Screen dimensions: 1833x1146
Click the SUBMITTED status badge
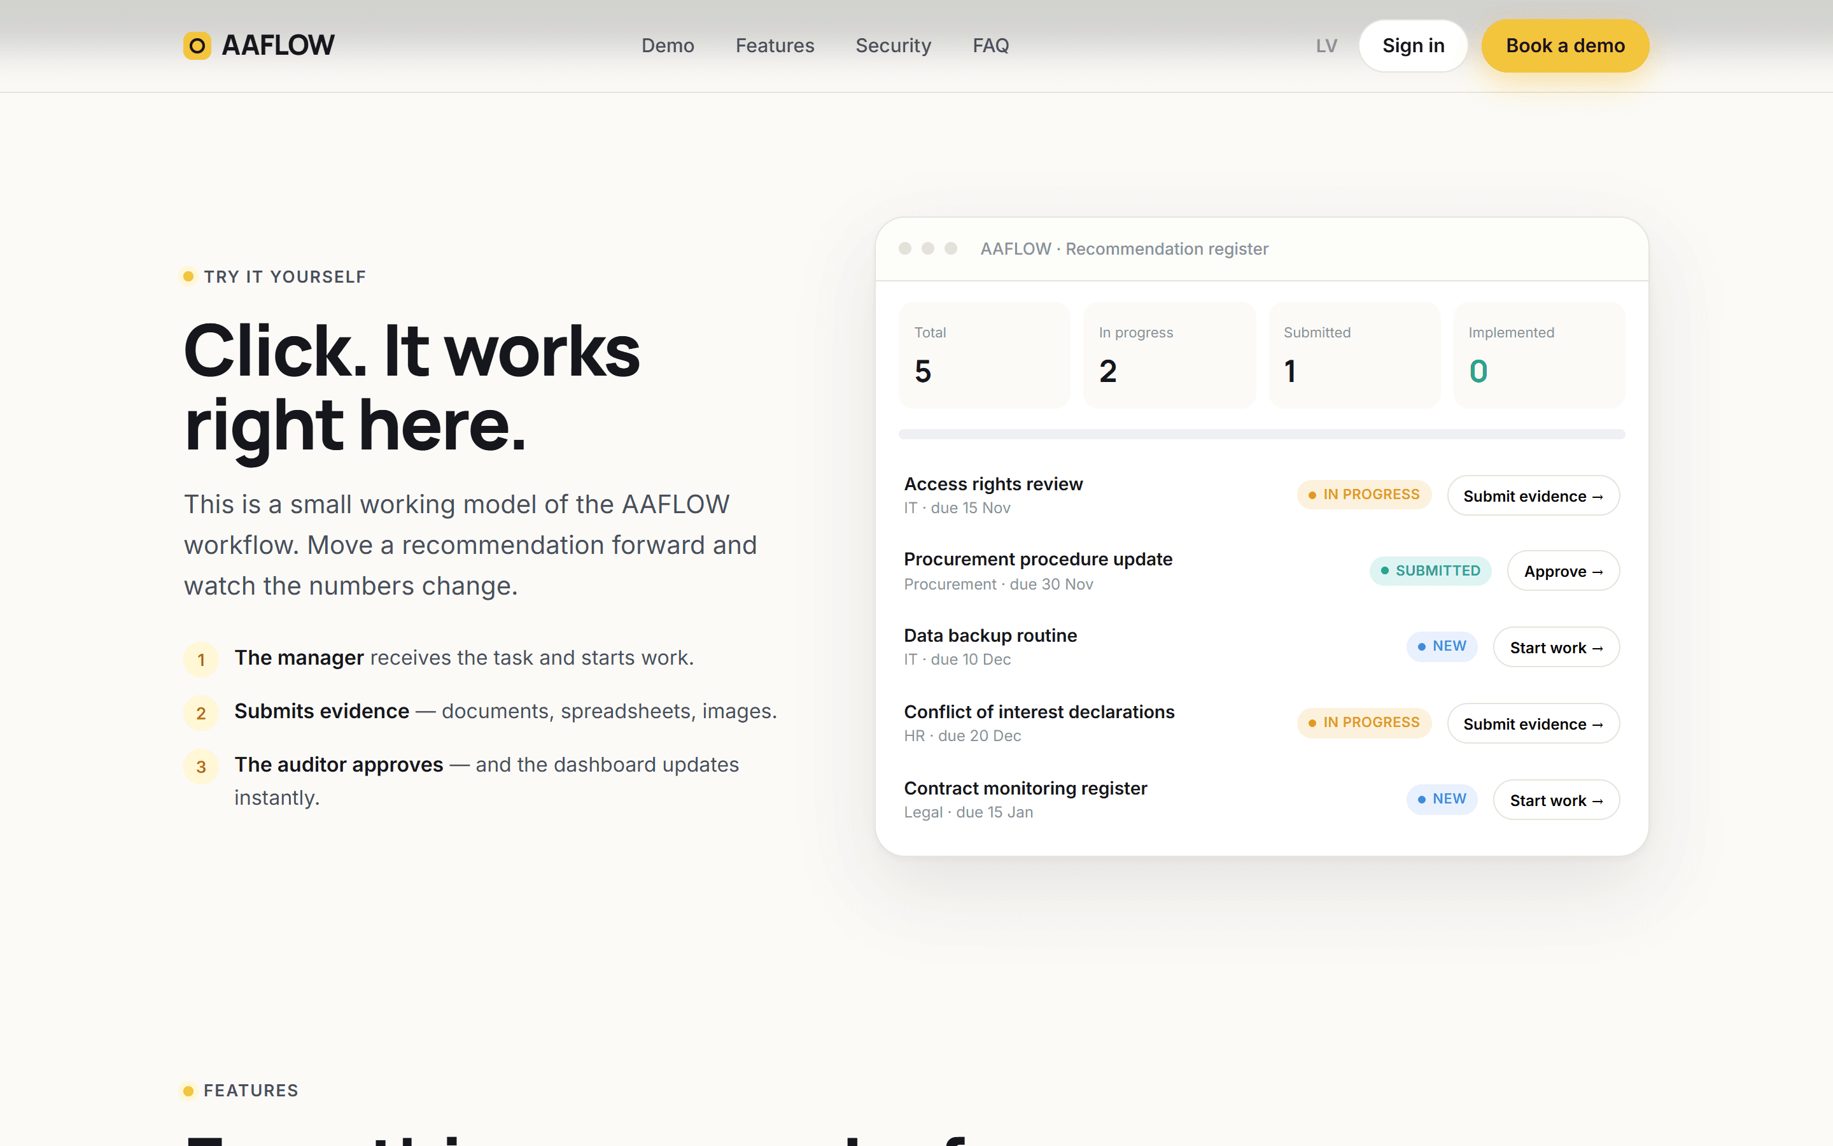pos(1430,570)
